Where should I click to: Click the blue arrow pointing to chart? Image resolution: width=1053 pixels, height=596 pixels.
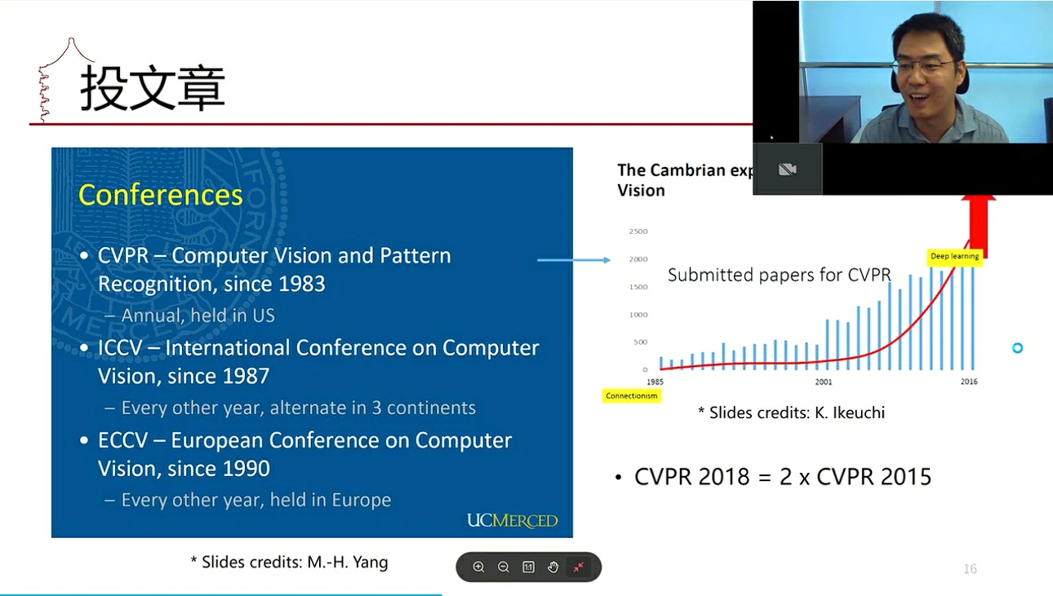[573, 260]
